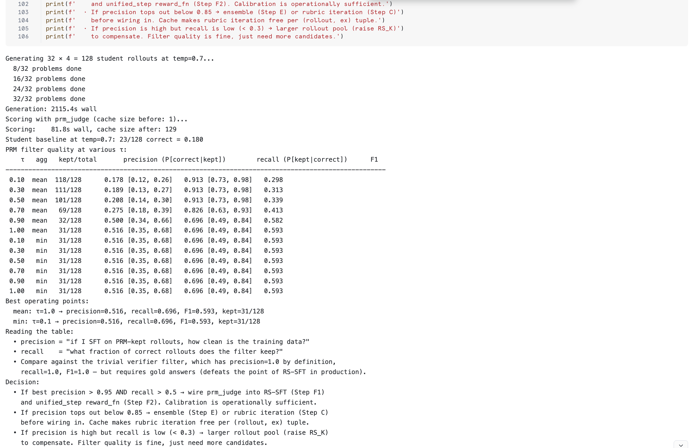Click the 'Generation: 2115.4s wall' line
Screen dimensions: 692x448
click(51, 109)
